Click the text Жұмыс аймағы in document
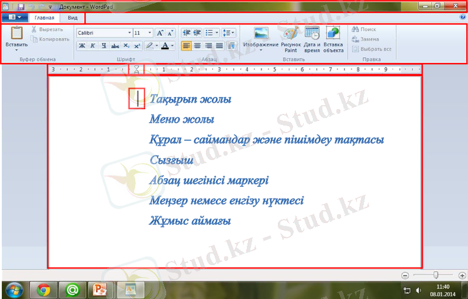Viewport: 468px width, 299px height. pos(190,221)
